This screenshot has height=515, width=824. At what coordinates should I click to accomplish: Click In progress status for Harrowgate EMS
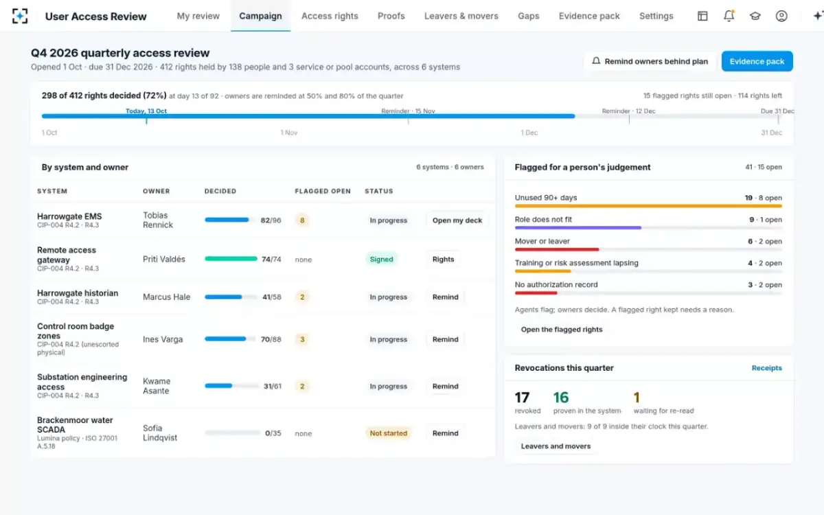click(388, 220)
